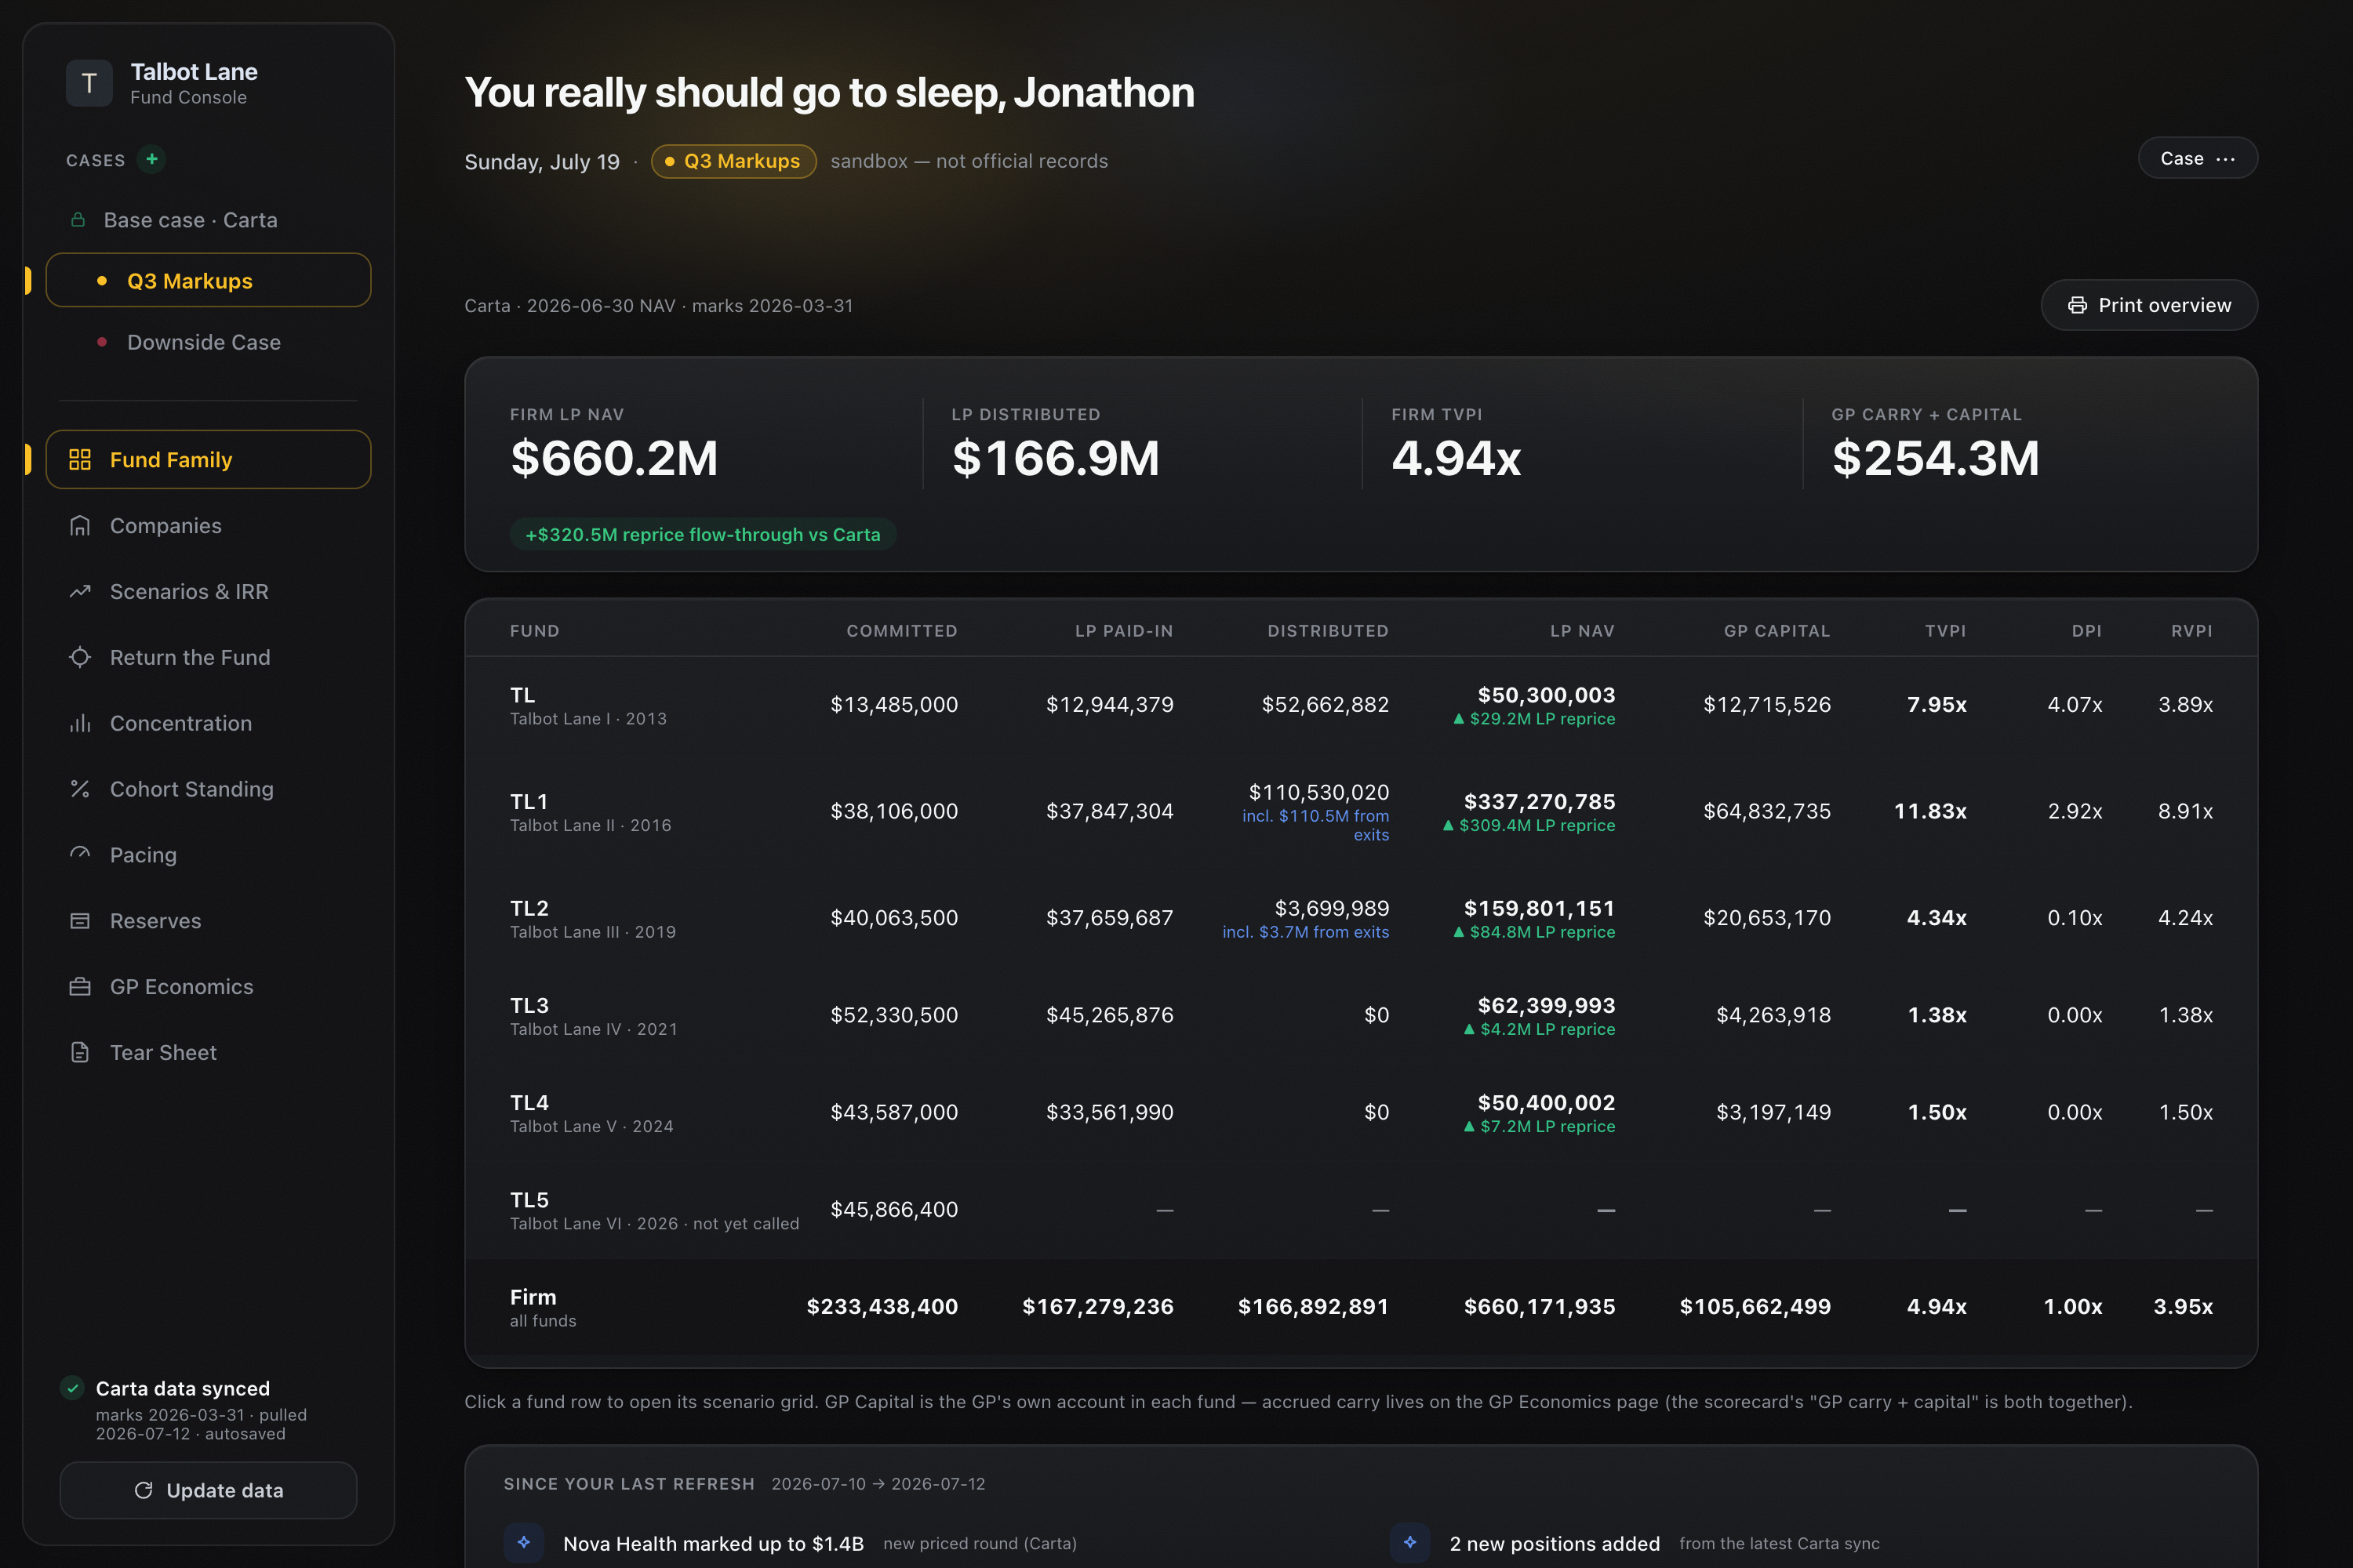The width and height of the screenshot is (2353, 1568).
Task: Open GP Economics page
Action: click(x=208, y=987)
